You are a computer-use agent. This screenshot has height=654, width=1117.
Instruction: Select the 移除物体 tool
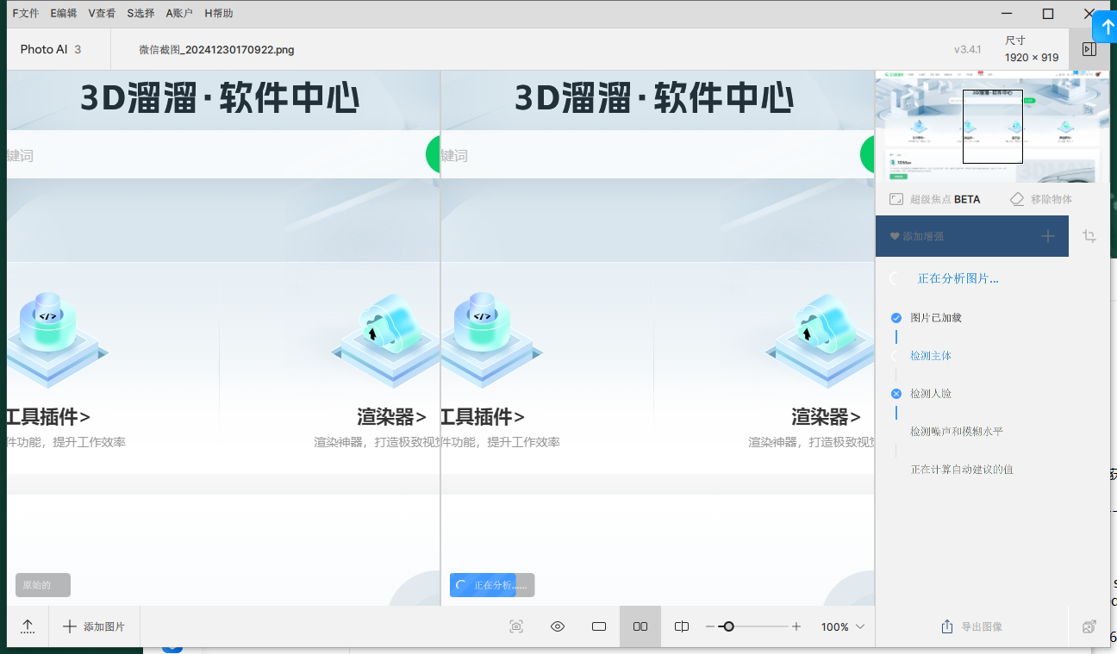point(1041,199)
